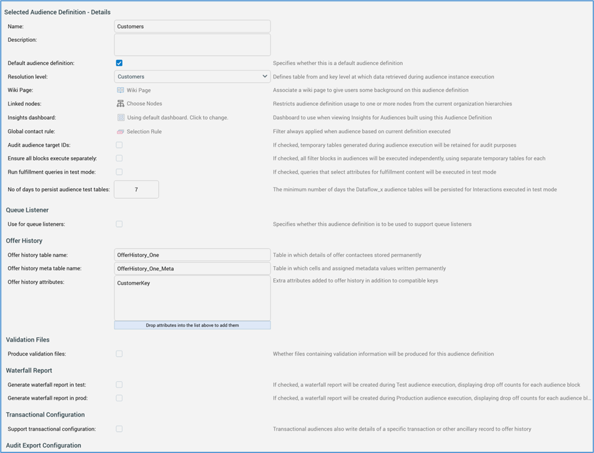The width and height of the screenshot is (594, 453).
Task: Enable Run fulfillment queries in test mode
Action: [x=119, y=172]
